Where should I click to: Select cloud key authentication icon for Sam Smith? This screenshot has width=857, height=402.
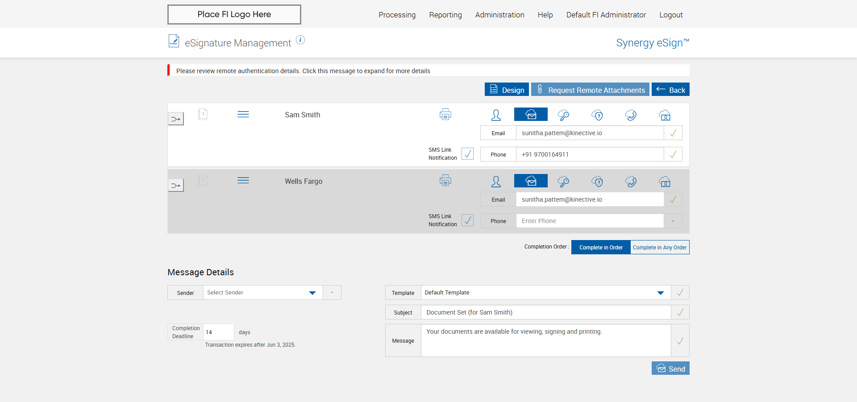pos(563,115)
